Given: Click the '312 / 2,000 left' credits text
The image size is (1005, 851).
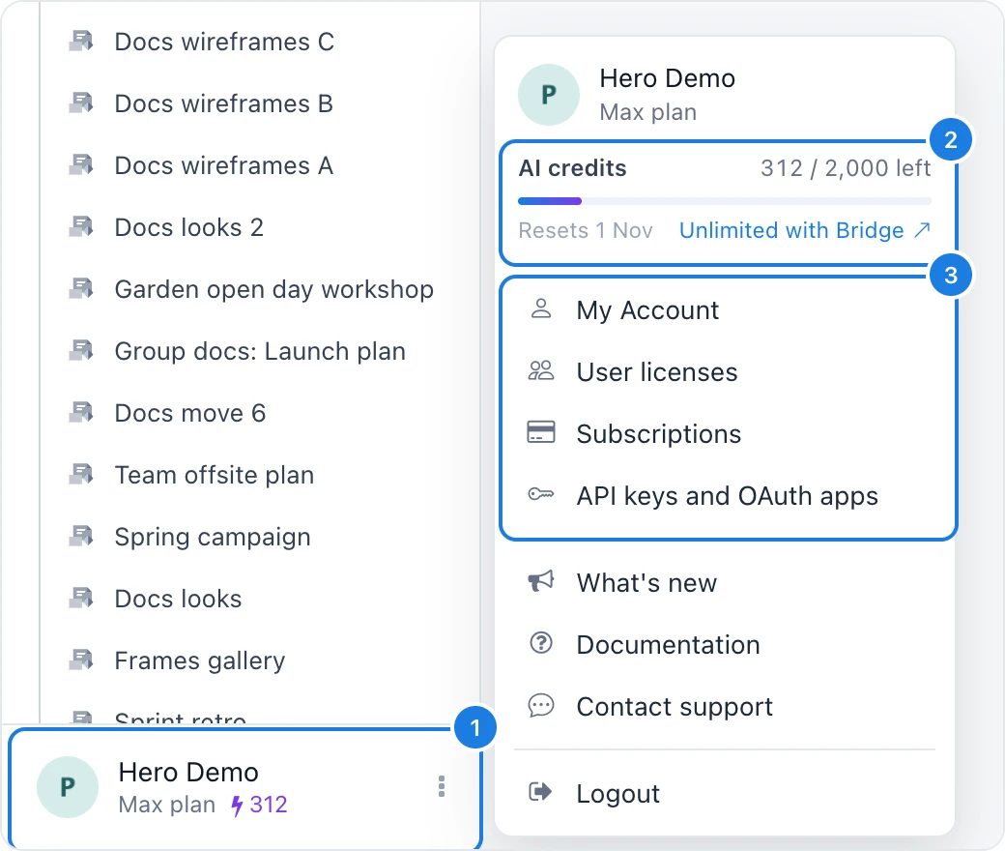Looking at the screenshot, I should point(846,168).
